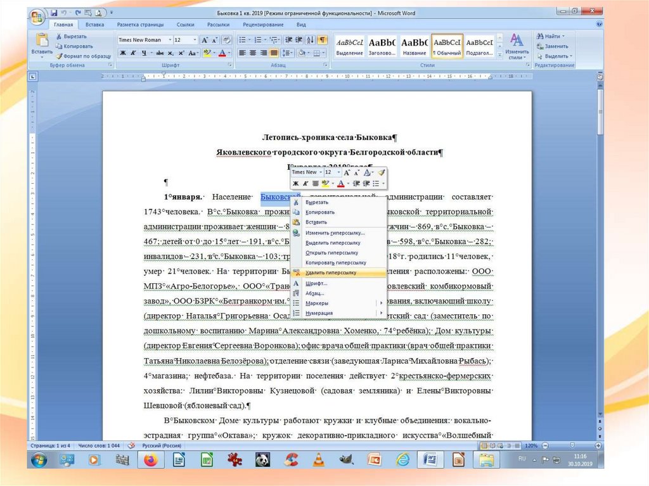Choose Удалить гиперссылку from context menu
The image size is (649, 486).
330,272
